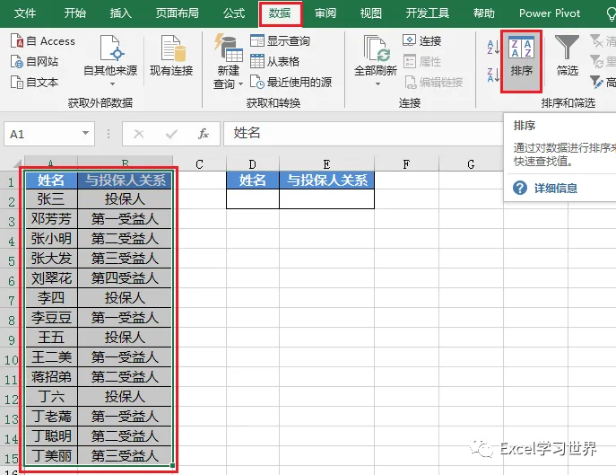This screenshot has width=616, height=475.
Task: Select column C header
Action: click(x=200, y=163)
